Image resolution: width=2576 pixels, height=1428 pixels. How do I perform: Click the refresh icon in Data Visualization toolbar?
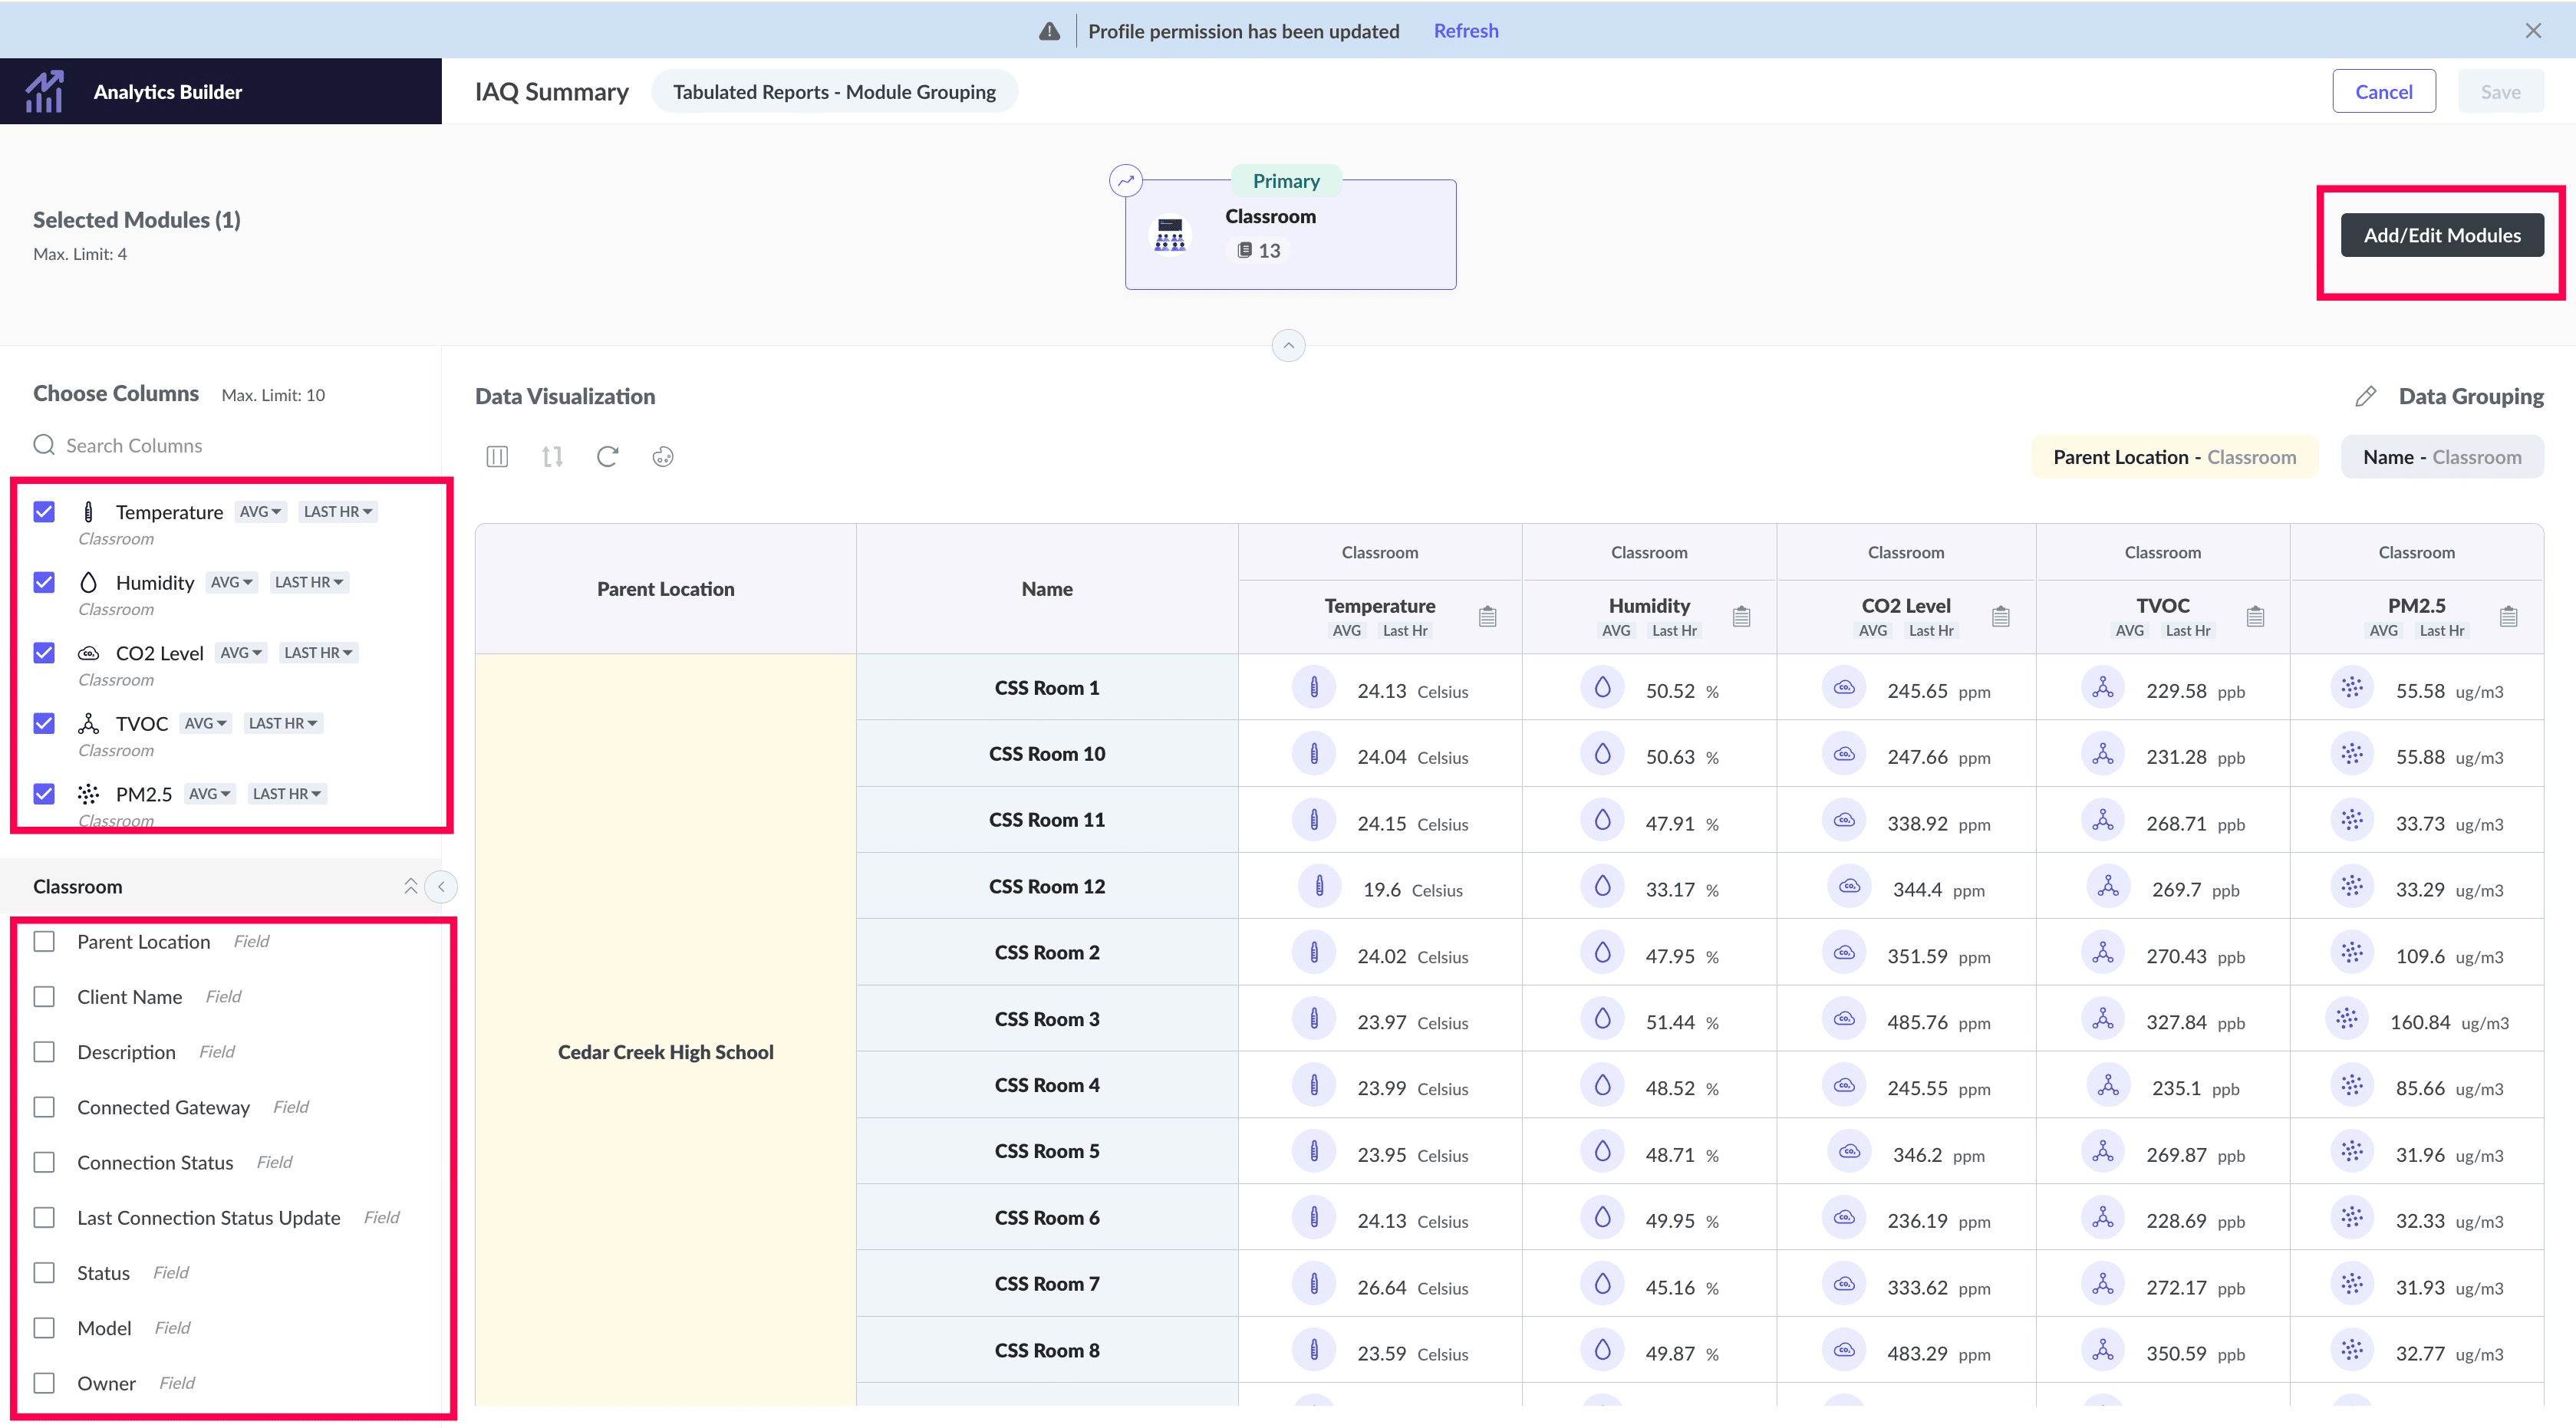(x=607, y=457)
